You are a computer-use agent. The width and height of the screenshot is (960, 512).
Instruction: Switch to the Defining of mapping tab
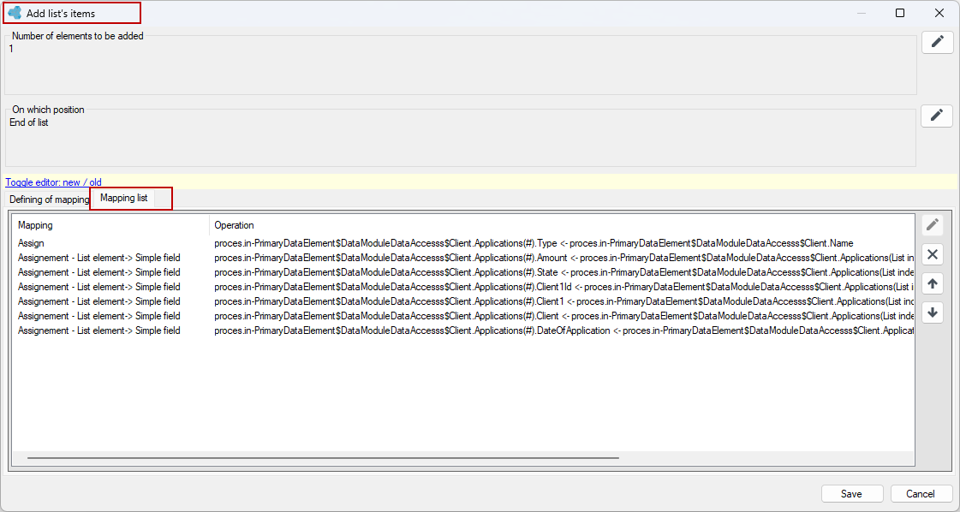click(49, 199)
